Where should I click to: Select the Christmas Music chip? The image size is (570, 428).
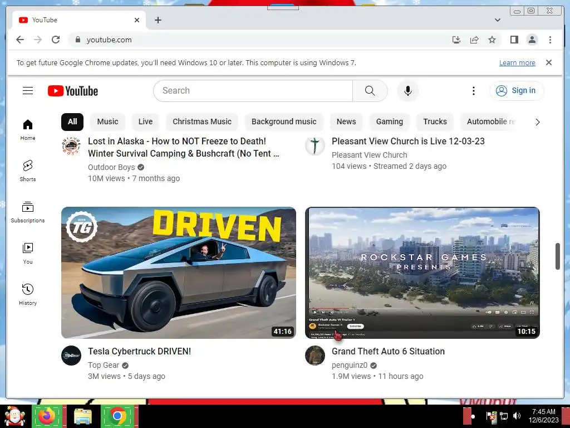[202, 121]
